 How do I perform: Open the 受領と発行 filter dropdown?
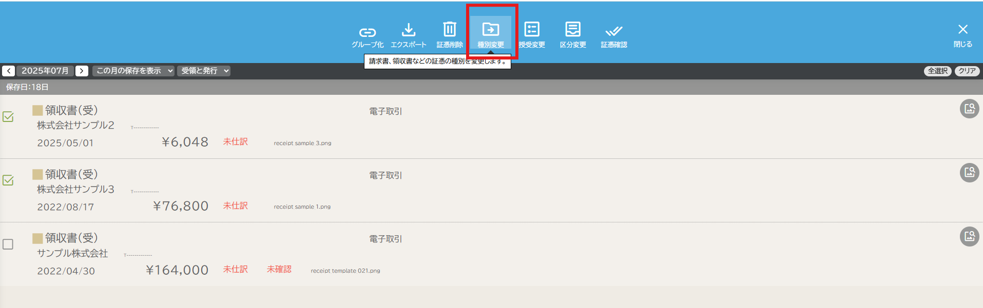(204, 71)
